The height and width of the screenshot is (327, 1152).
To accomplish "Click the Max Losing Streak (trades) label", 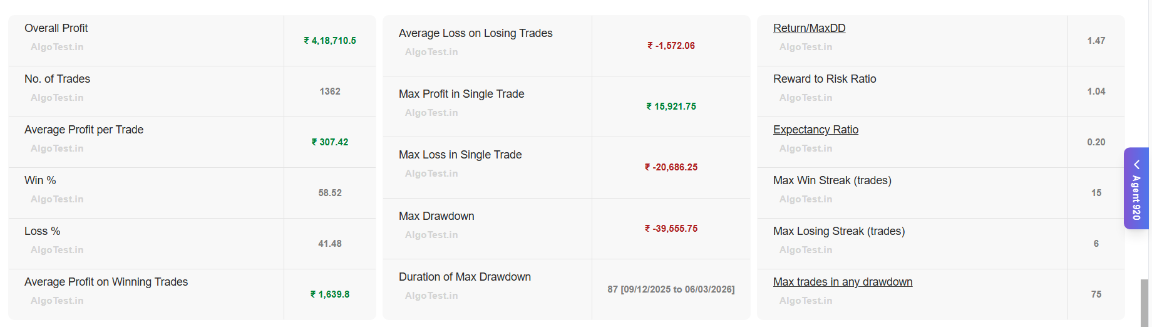I will tap(838, 231).
